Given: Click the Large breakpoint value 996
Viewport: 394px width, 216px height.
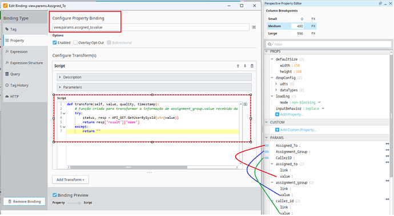Looking at the screenshot, I should [297, 34].
